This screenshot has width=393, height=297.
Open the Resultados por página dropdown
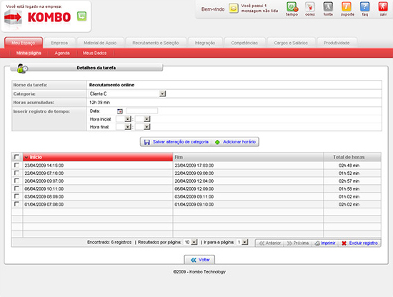coord(194,242)
